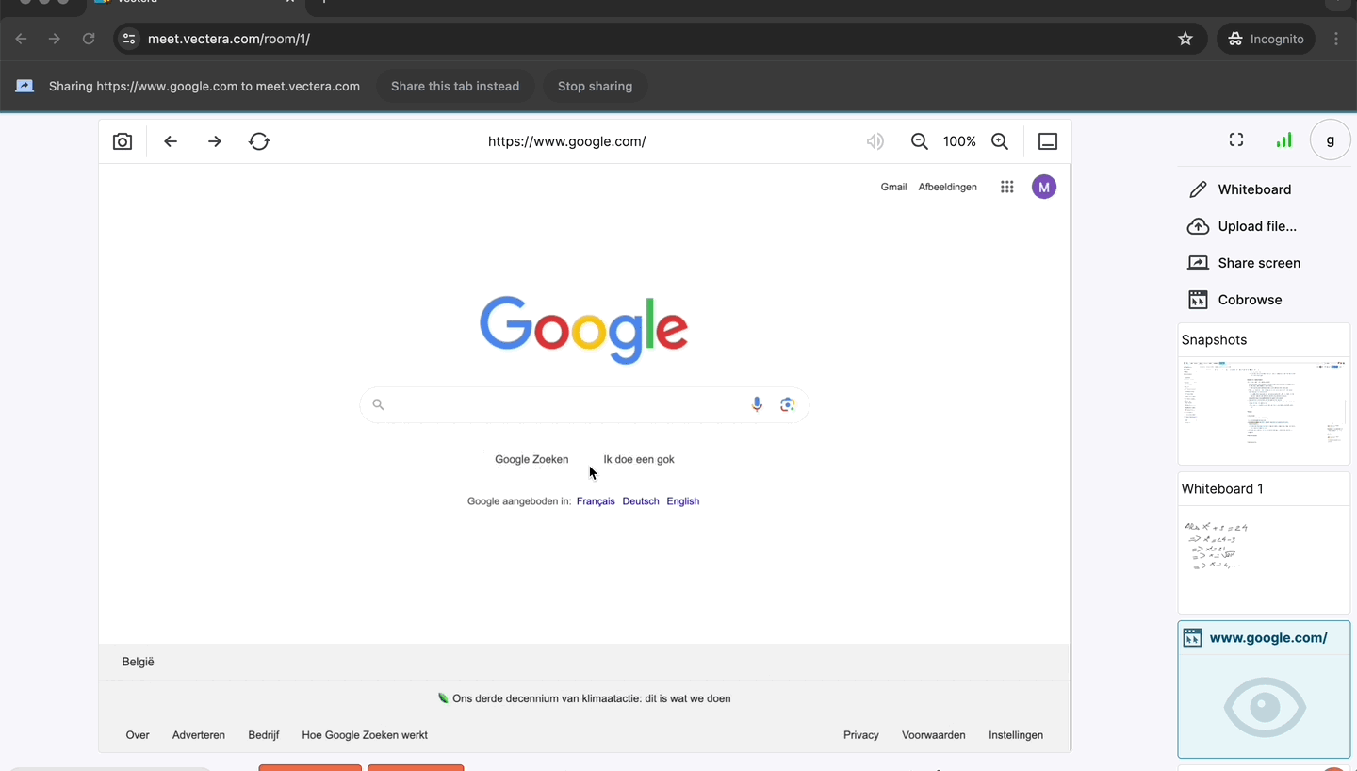Open Chrome three-dot menu

pyautogui.click(x=1336, y=39)
